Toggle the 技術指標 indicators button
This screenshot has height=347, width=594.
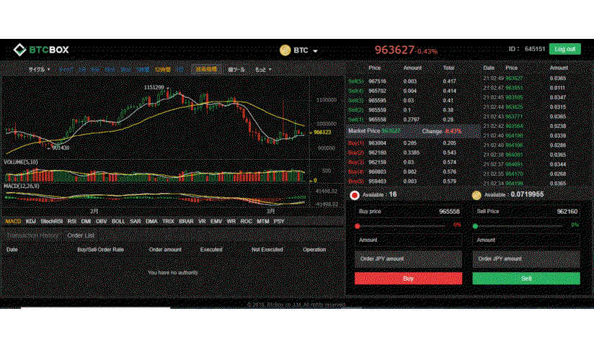[206, 69]
